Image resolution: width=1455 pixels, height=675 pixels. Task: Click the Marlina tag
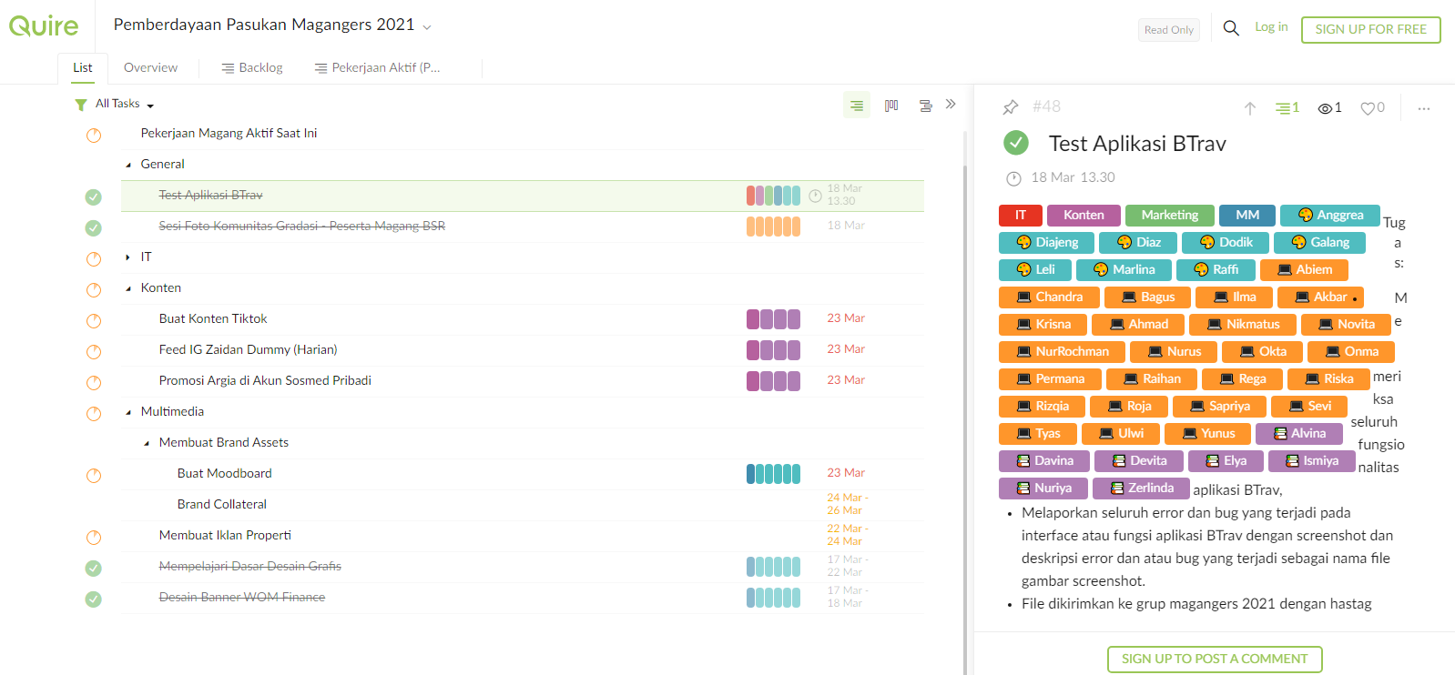click(x=1124, y=270)
